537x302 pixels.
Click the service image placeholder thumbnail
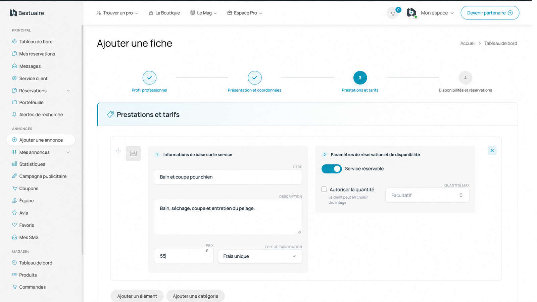click(133, 153)
